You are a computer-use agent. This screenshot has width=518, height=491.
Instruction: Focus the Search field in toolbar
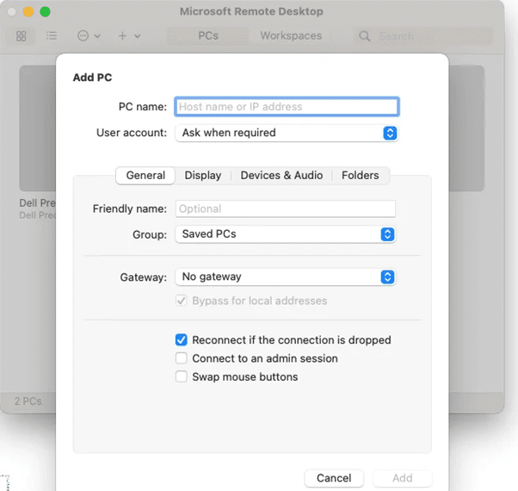(x=422, y=35)
